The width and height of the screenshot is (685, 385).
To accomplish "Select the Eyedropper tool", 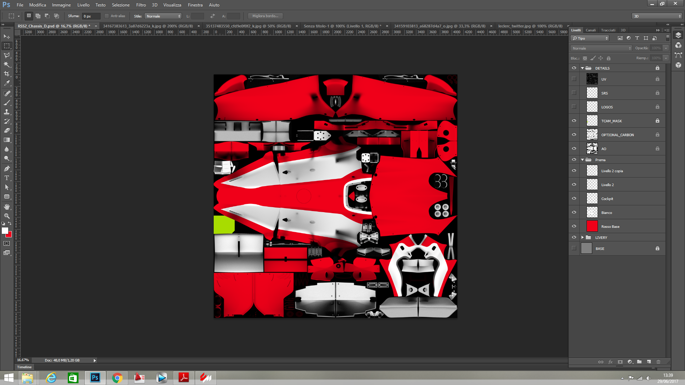I will point(7,83).
